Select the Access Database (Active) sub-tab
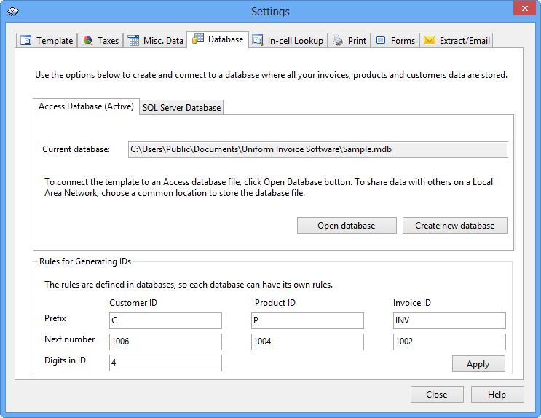Image resolution: width=541 pixels, height=418 pixels. tap(86, 106)
